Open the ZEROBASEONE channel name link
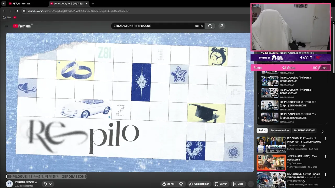The width and height of the screenshot is (335, 188). (25, 182)
